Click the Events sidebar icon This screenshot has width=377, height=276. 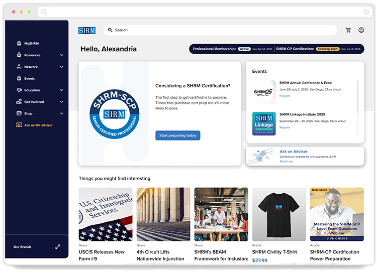(19, 78)
